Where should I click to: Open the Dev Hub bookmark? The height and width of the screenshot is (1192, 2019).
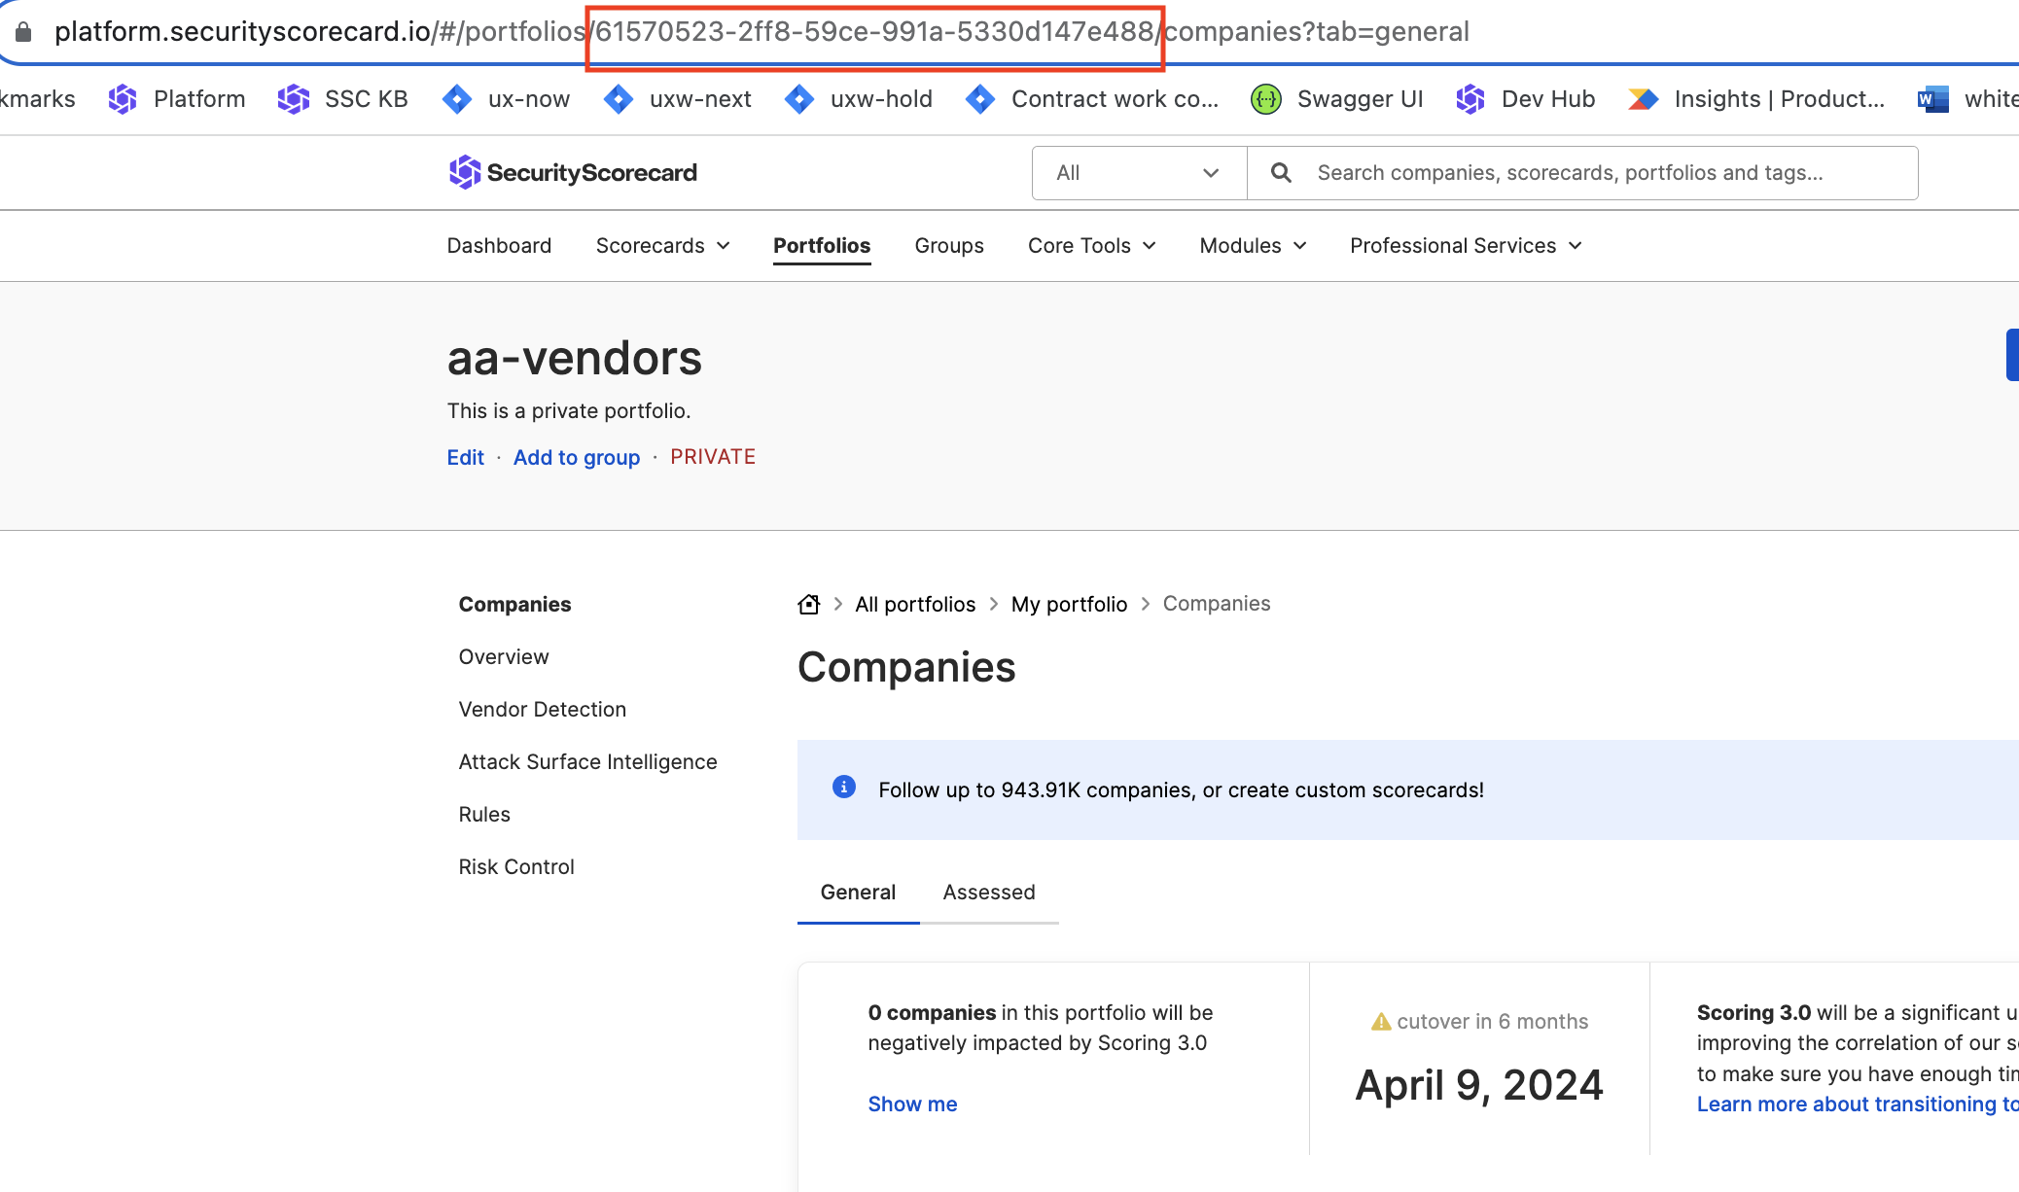(x=1546, y=98)
